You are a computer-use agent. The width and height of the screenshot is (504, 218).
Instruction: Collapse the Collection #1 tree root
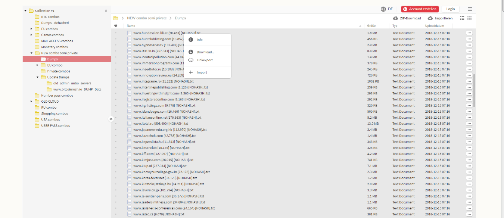tap(25, 11)
